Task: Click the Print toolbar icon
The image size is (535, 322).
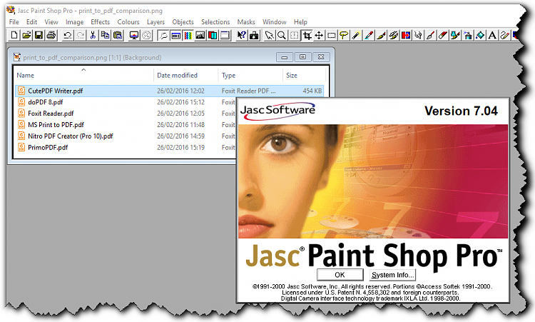Action: [x=51, y=35]
